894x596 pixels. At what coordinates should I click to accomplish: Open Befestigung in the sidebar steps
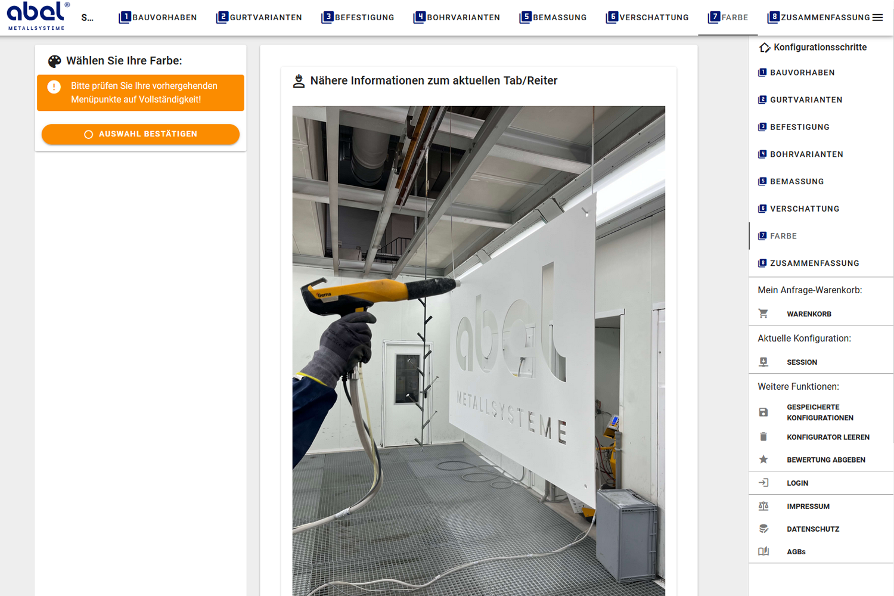pyautogui.click(x=821, y=127)
